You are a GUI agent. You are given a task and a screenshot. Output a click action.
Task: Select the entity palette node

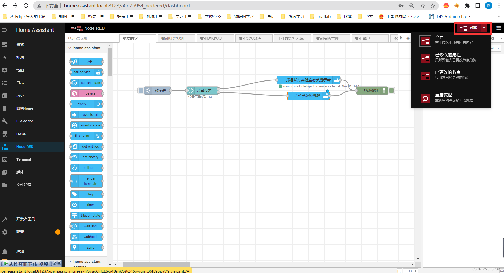(x=86, y=104)
